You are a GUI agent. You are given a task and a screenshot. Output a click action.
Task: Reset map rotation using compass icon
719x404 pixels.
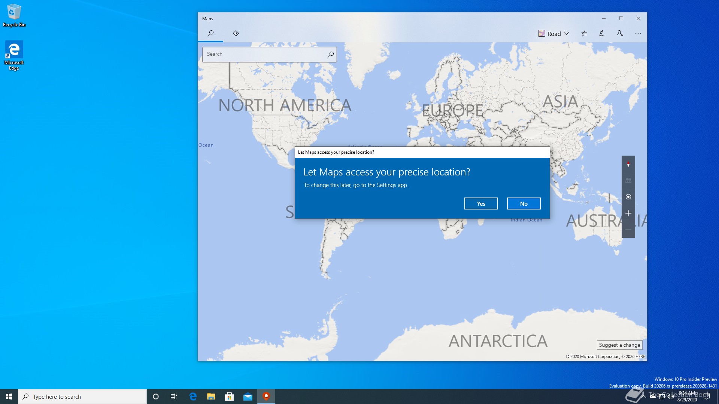pos(628,164)
